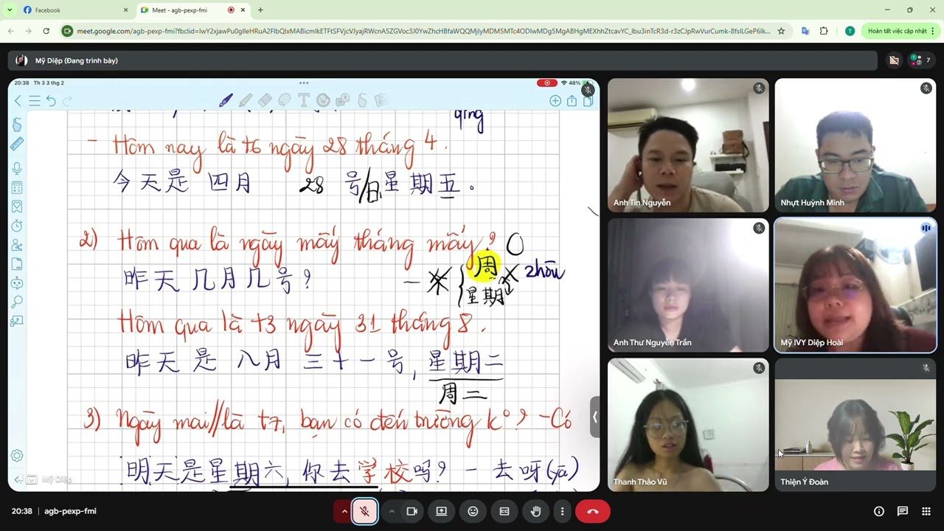Open the Chrome three-dot menu
The image size is (944, 531).
click(x=933, y=31)
